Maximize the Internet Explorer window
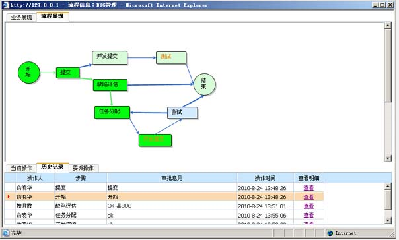 382,5
